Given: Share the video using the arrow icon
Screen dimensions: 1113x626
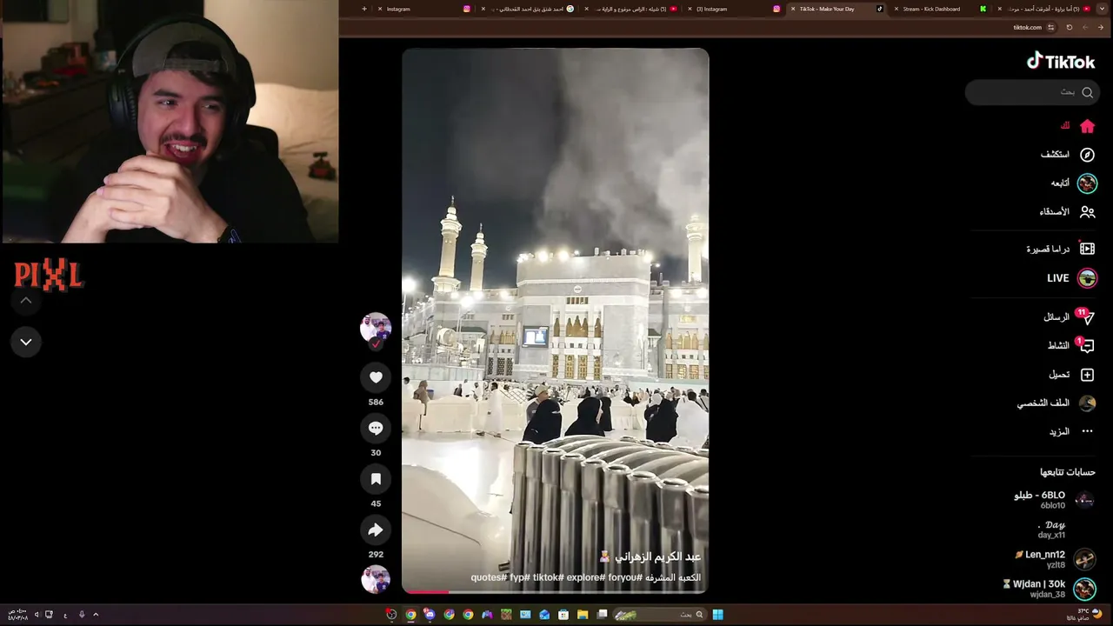Looking at the screenshot, I should point(376,530).
